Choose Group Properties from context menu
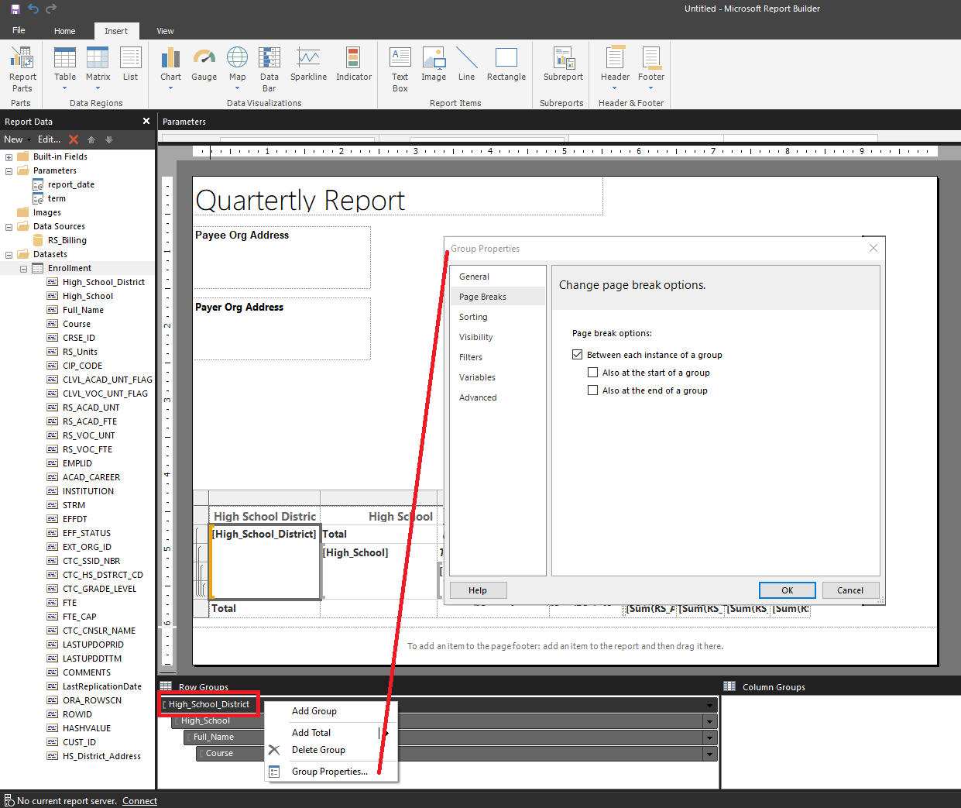961x808 pixels. coord(331,772)
